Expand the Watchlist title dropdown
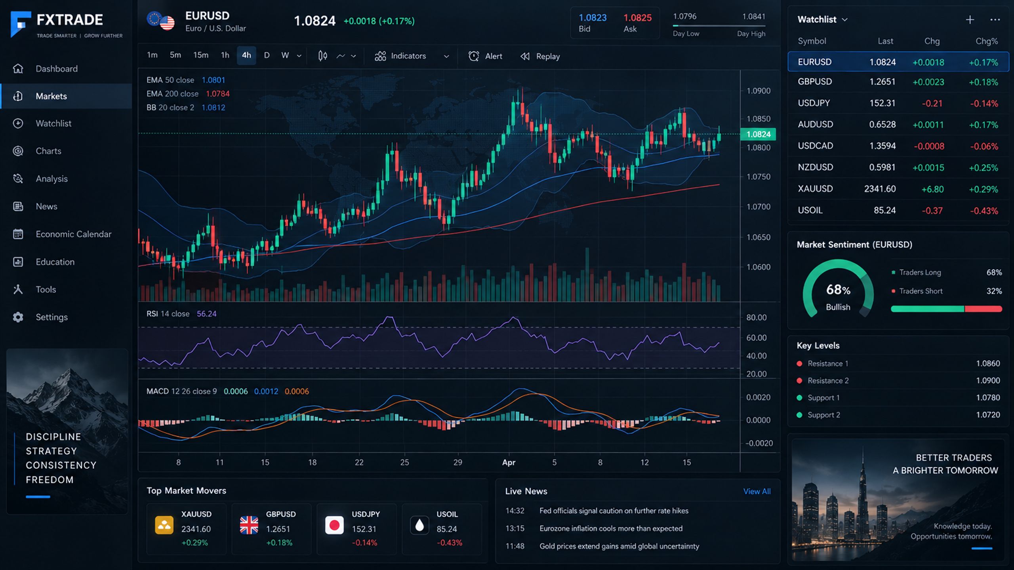Viewport: 1014px width, 570px height. (x=844, y=19)
